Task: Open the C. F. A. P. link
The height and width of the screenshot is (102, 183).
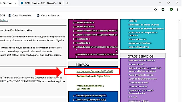Action: [x=133, y=97]
